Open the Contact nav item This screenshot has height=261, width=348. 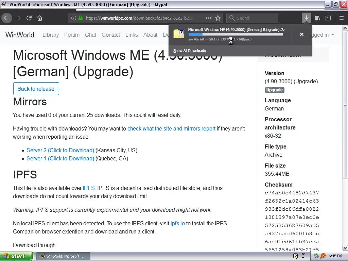click(111, 35)
